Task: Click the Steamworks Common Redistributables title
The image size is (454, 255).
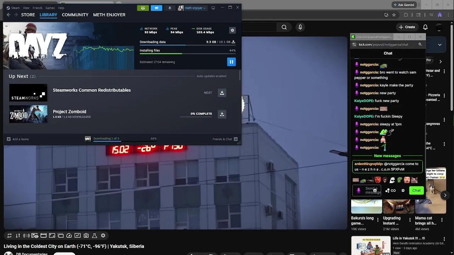Action: 92,90
